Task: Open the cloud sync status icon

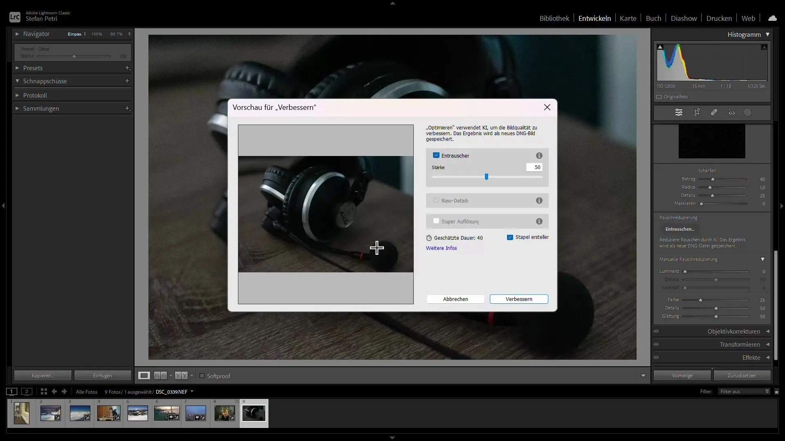Action: [x=772, y=18]
